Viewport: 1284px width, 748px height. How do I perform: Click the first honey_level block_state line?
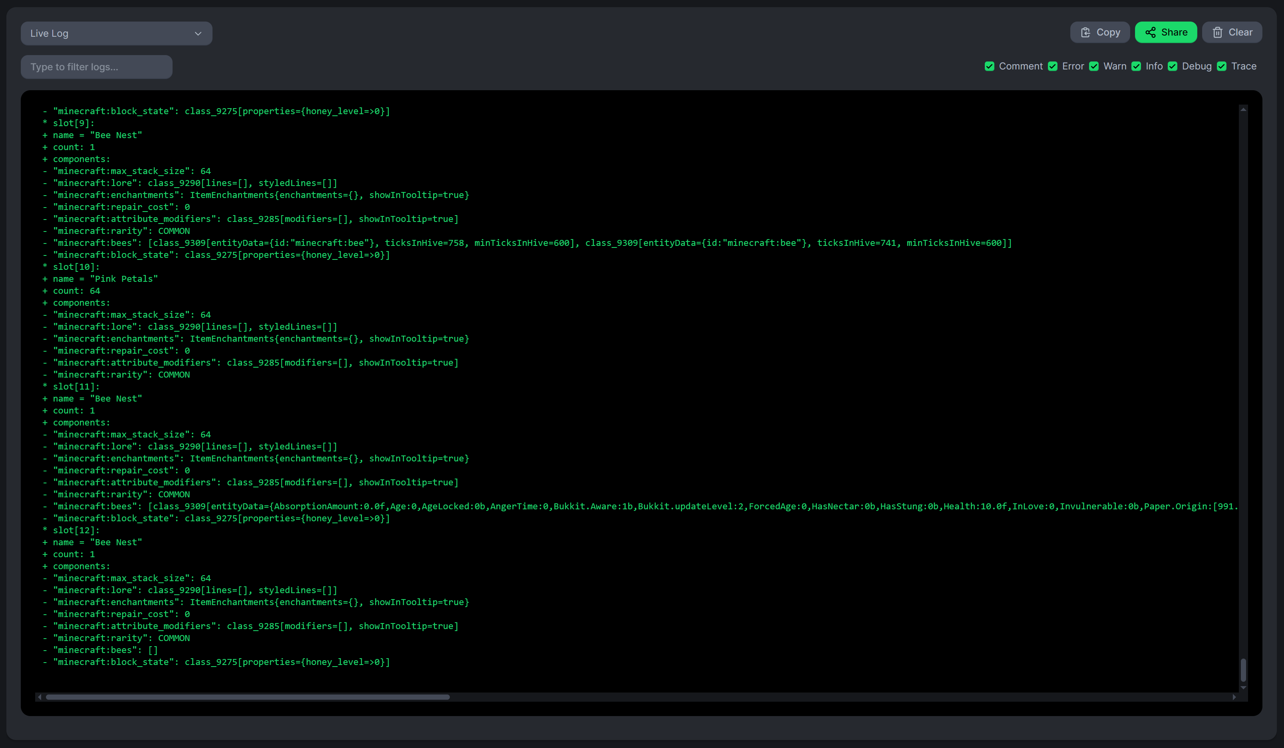[x=217, y=111]
